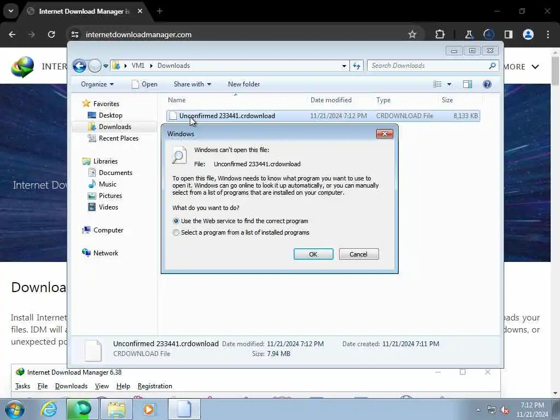560x420 pixels.
Task: Open the Organize menu
Action: coord(97,84)
